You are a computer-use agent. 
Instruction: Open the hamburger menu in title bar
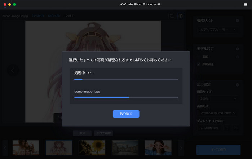click(x=246, y=4)
